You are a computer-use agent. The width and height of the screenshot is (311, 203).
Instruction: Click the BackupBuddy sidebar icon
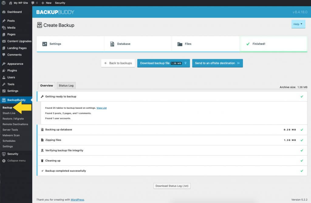tap(4, 100)
